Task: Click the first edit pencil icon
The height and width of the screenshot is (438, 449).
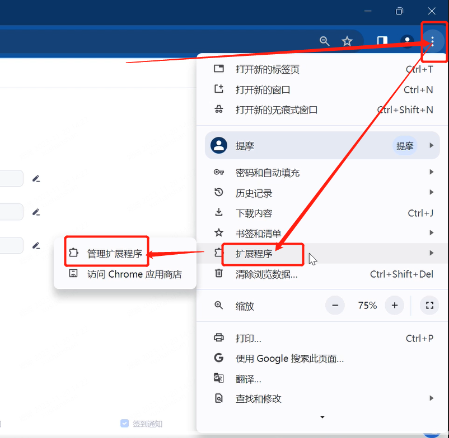Action: pyautogui.click(x=36, y=179)
